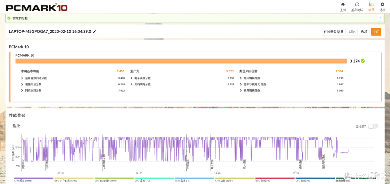Open the 基准测试 benchmark gauge icon
The image size is (390, 184).
[357, 4]
